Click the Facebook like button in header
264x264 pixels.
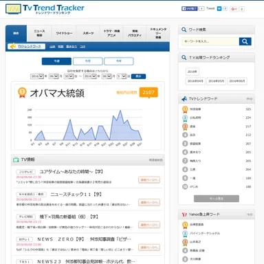[190, 9]
